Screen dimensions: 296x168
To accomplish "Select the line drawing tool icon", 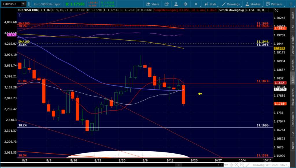I will pos(247,165).
